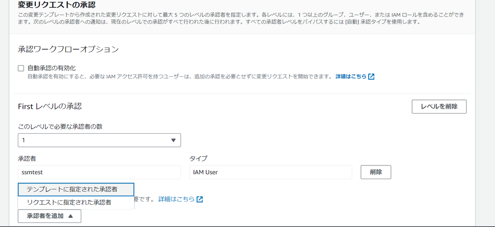
Task: Click the First レベルの承認 heading
Action: pyautogui.click(x=50, y=106)
